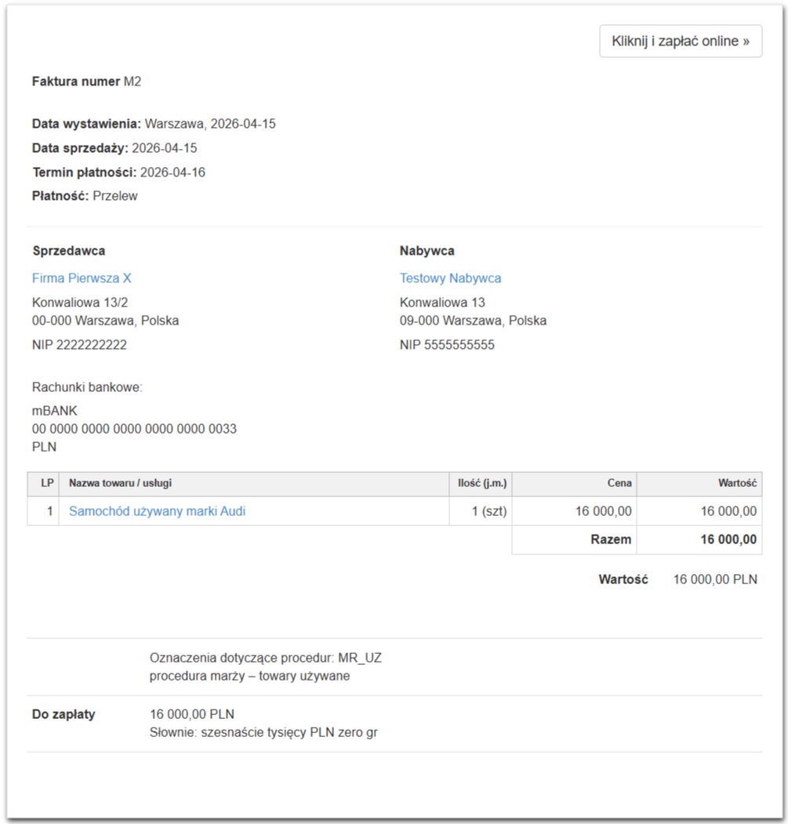This screenshot has height=824, width=788.
Task: Click the Ilość (j.m.) column header
Action: click(x=482, y=484)
